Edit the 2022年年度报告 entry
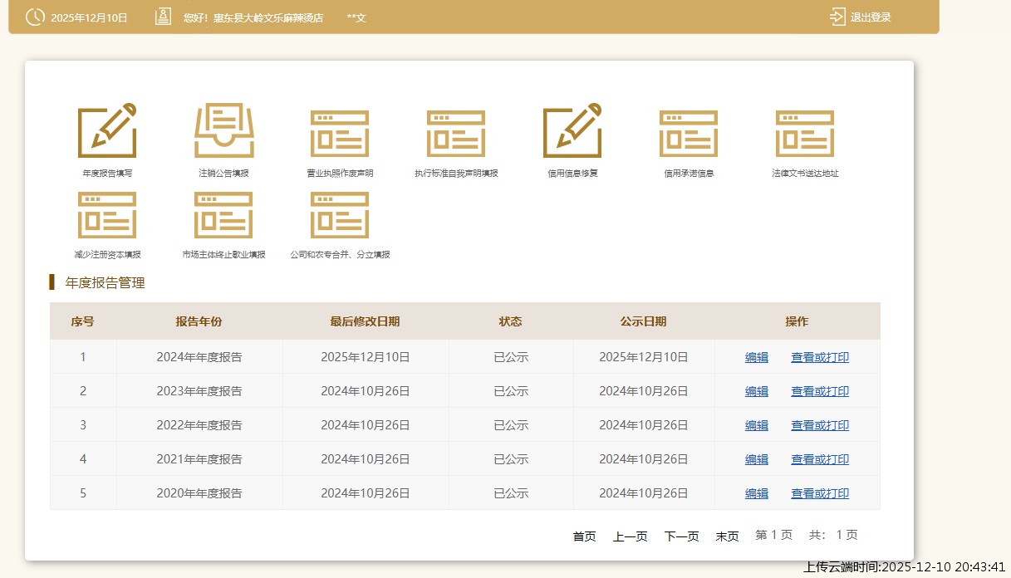 pyautogui.click(x=757, y=425)
